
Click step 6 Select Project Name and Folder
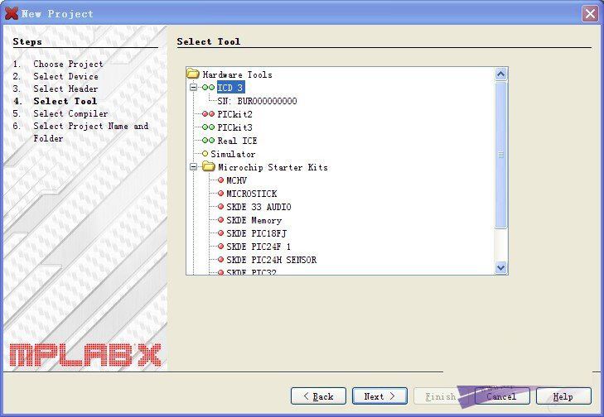click(90, 132)
